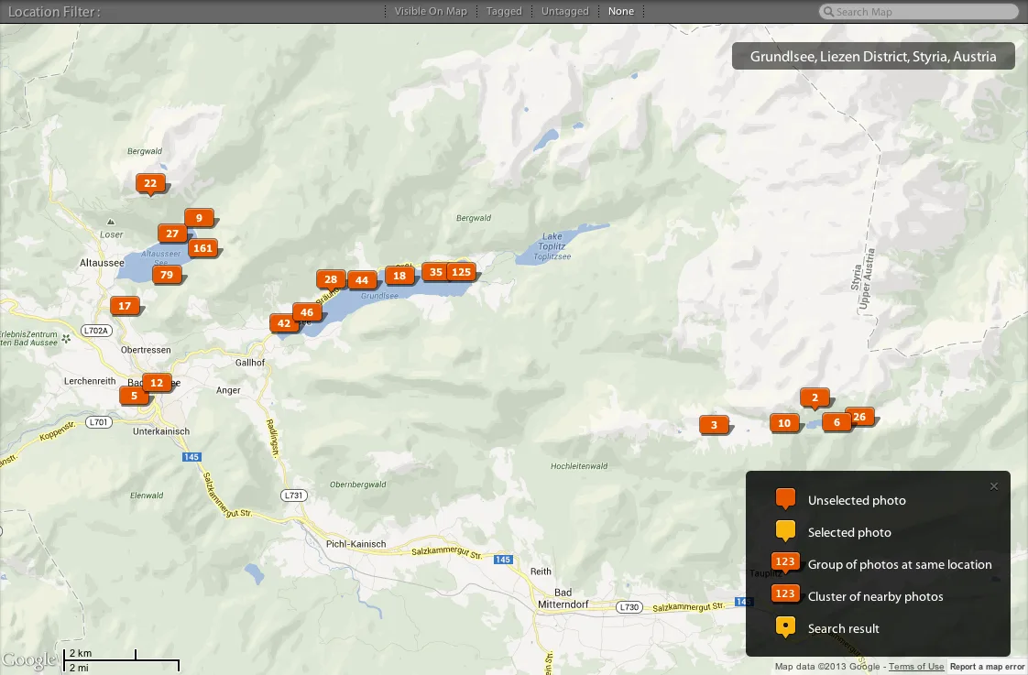Open the Terms of Use link
1028x675 pixels.
[x=916, y=667]
